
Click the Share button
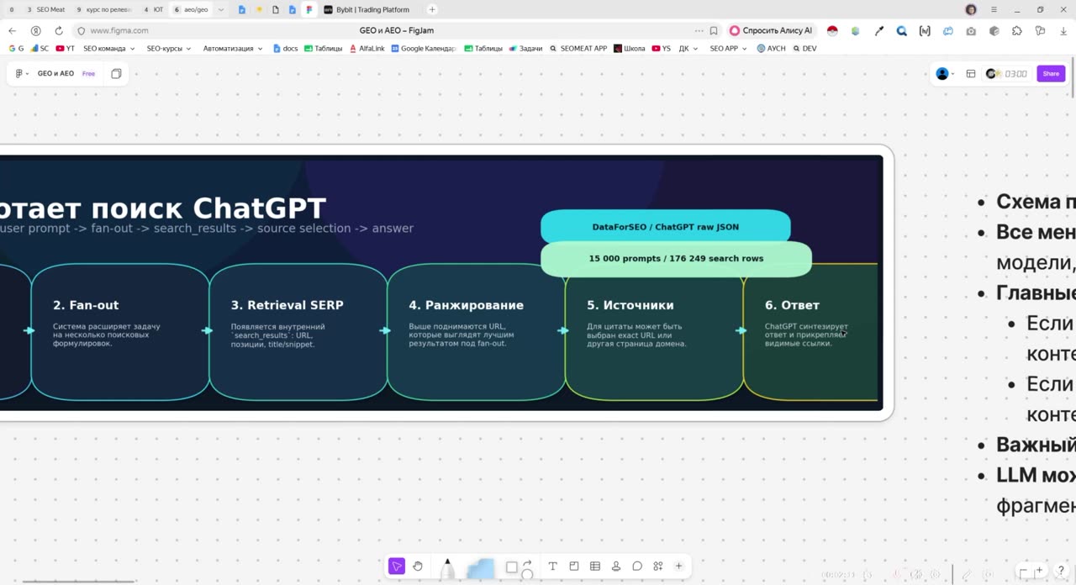[1051, 74]
